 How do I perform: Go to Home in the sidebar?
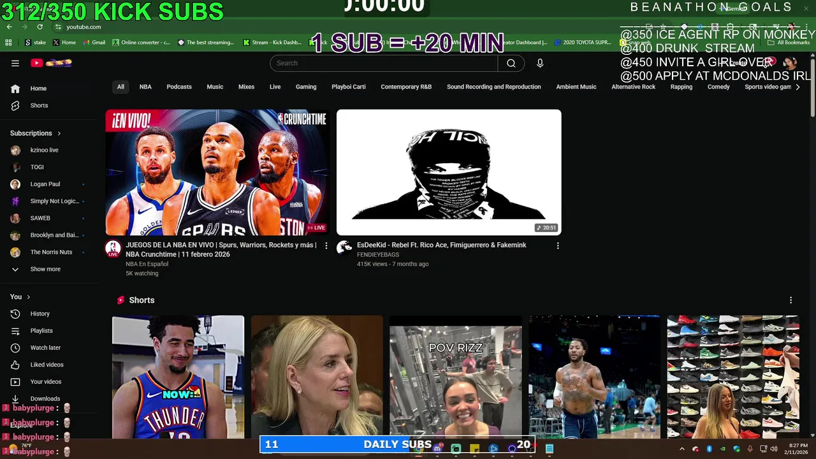(49, 89)
